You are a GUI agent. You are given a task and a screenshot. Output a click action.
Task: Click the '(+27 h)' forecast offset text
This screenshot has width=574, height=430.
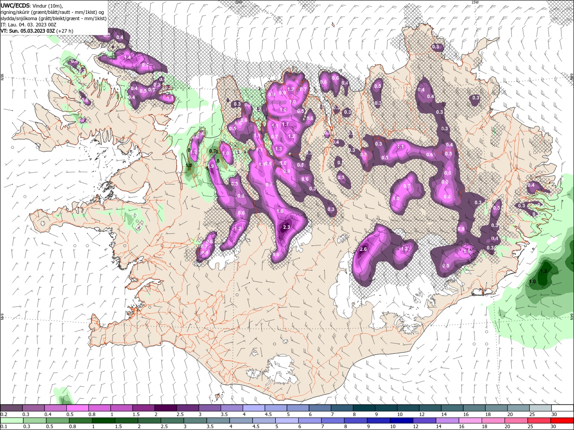point(65,31)
